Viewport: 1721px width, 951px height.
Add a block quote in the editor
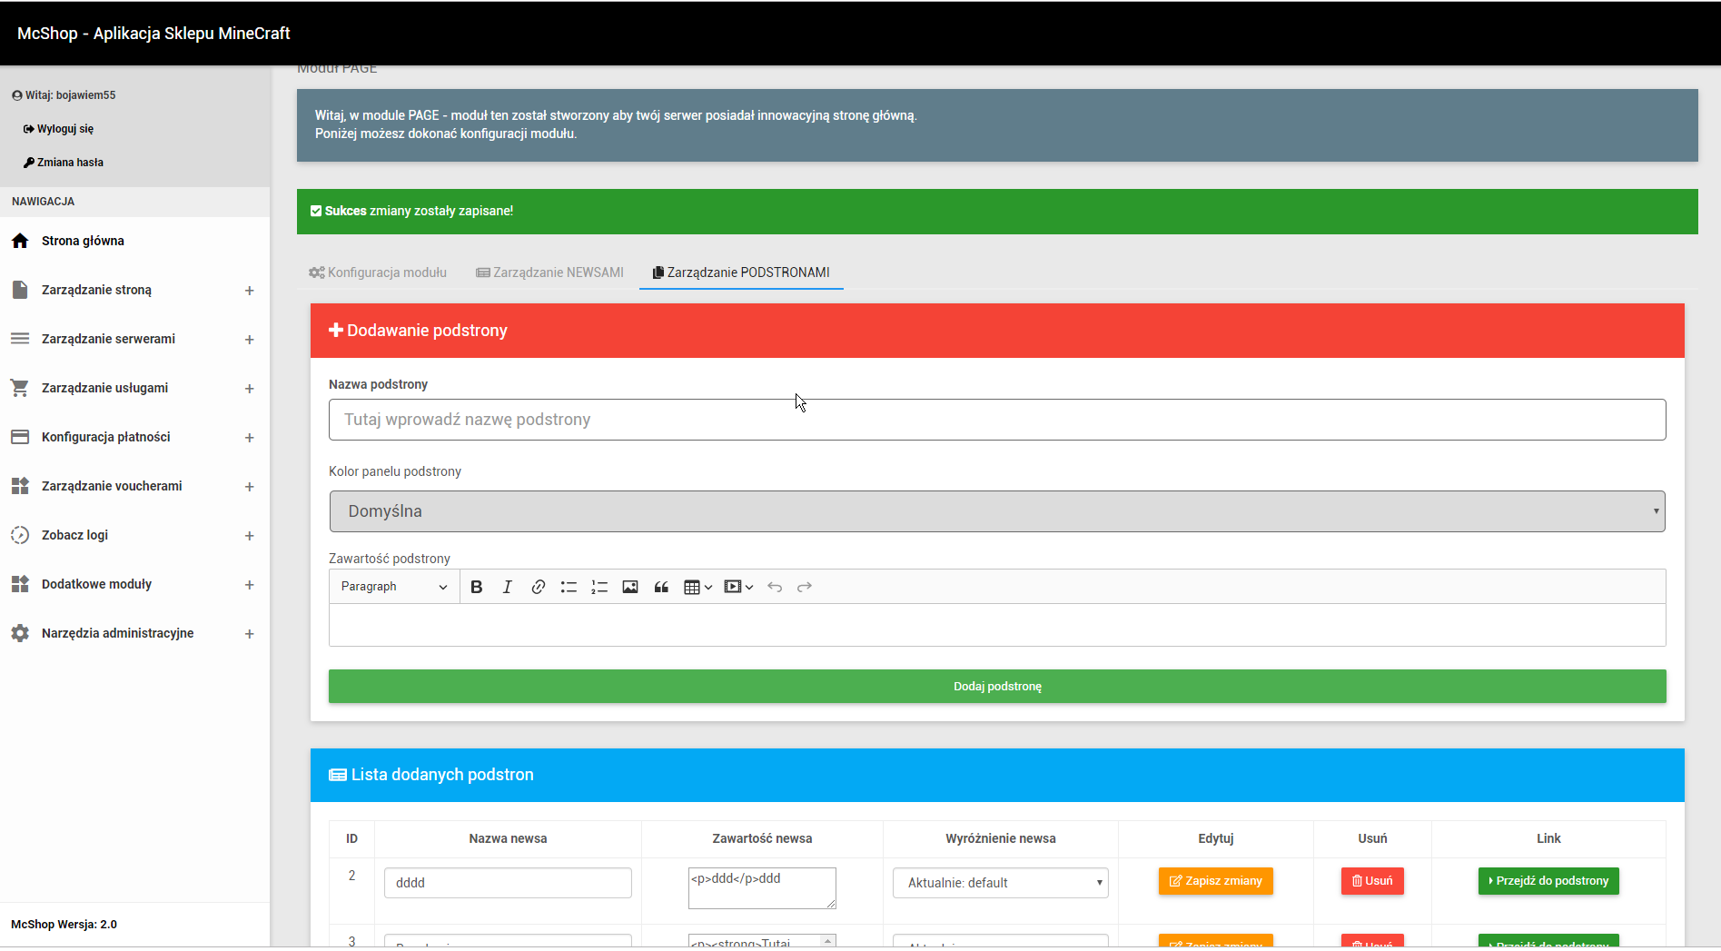[x=661, y=587]
